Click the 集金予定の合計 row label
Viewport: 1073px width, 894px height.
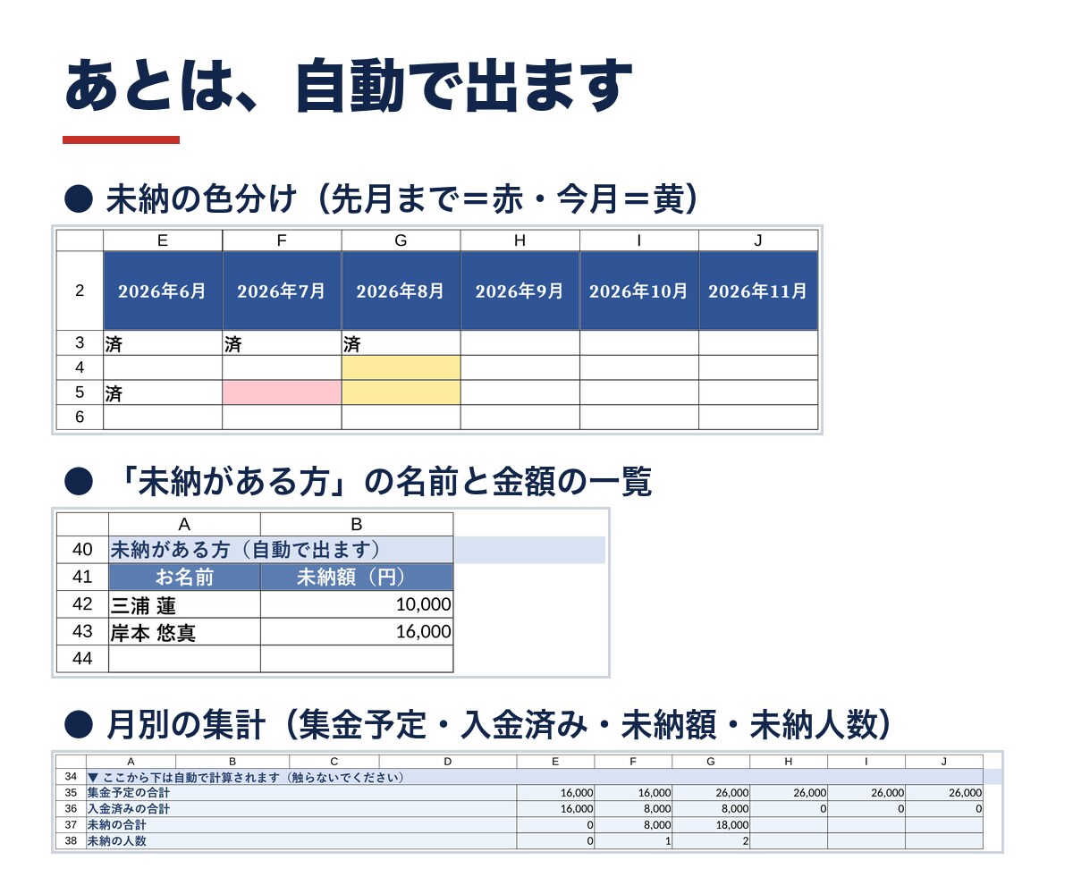point(301,793)
